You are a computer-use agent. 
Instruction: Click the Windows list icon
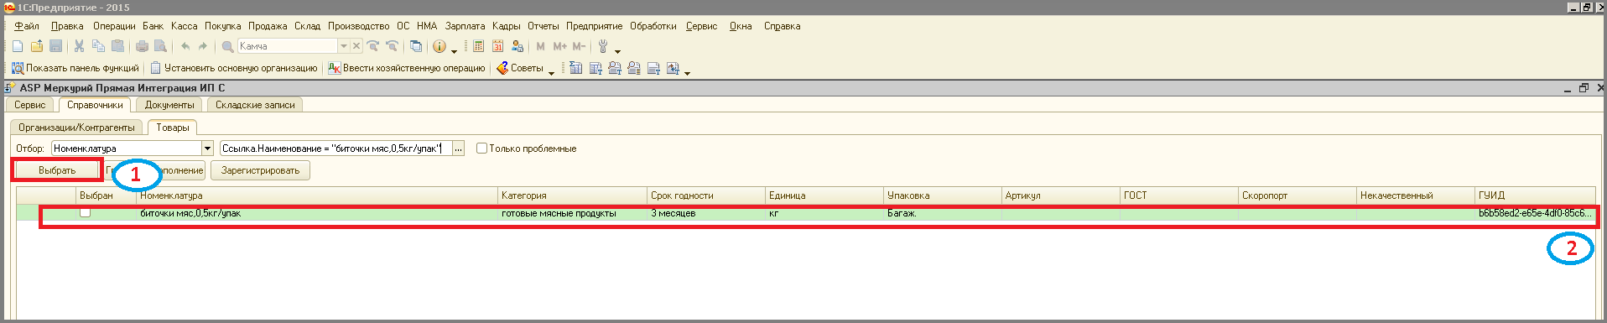point(416,46)
